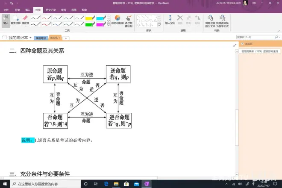
Task: Open the Windows Start menu
Action: pos(4,184)
